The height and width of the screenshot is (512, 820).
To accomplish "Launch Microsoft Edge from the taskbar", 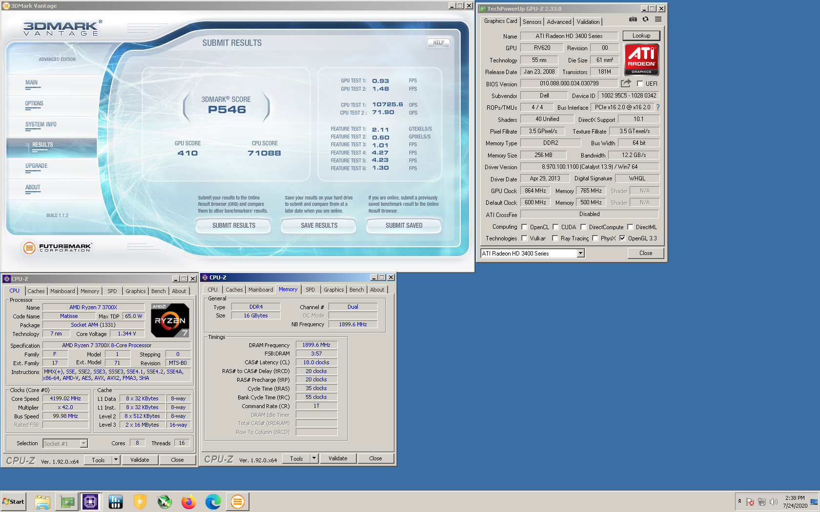I will point(213,501).
